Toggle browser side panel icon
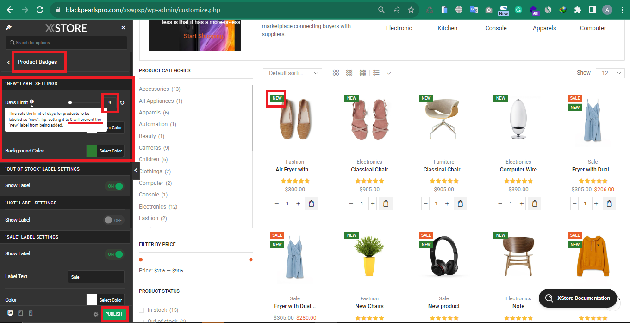The image size is (630, 323). point(592,9)
